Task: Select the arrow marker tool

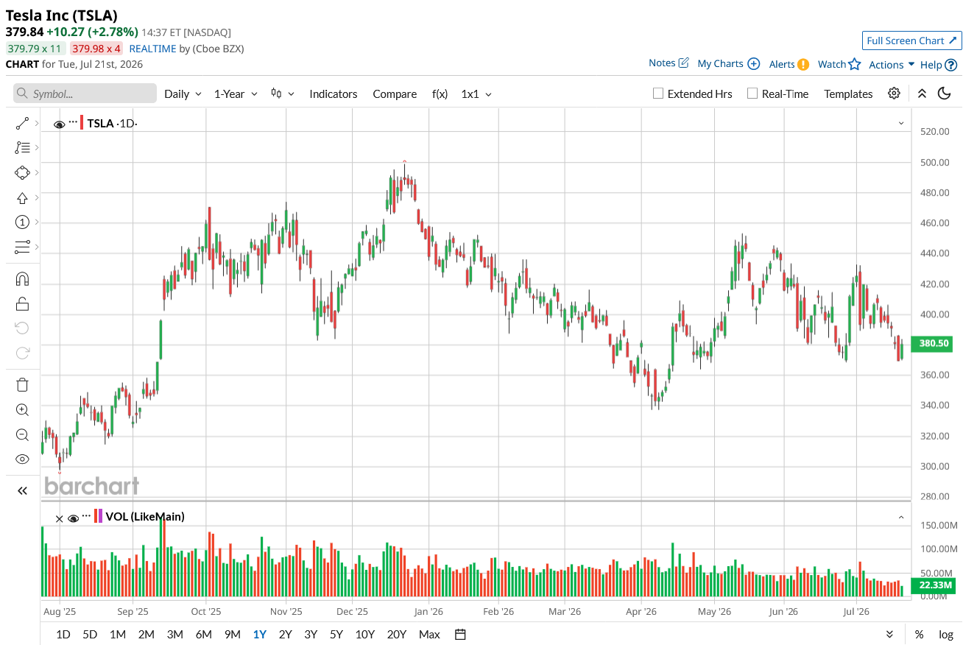Action: pyautogui.click(x=22, y=197)
